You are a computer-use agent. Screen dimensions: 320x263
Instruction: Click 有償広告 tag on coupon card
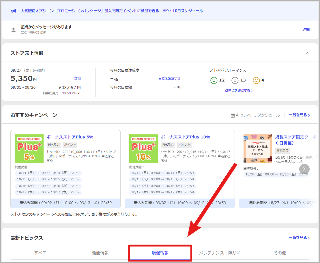[282, 151]
